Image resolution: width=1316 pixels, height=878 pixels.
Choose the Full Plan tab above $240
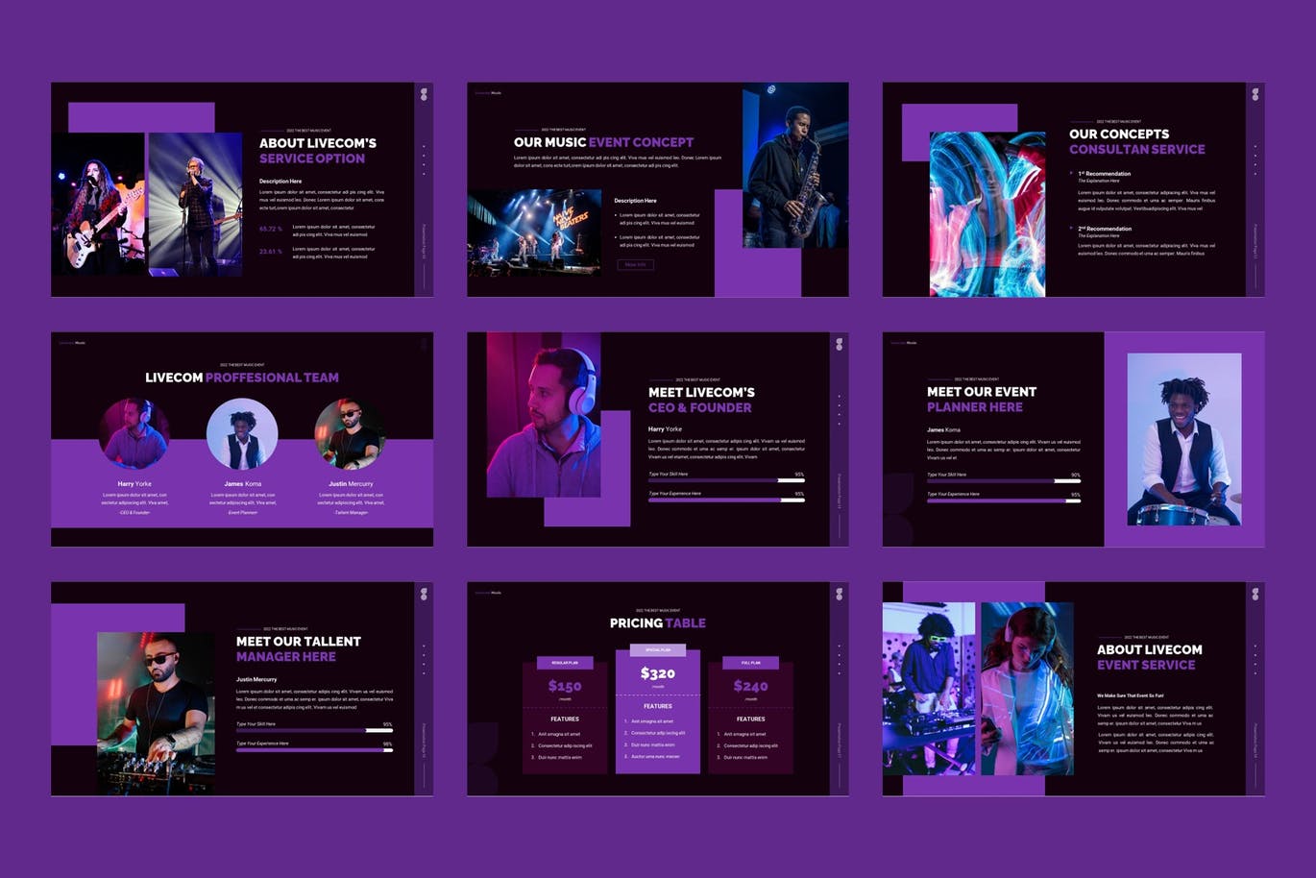pos(751,663)
